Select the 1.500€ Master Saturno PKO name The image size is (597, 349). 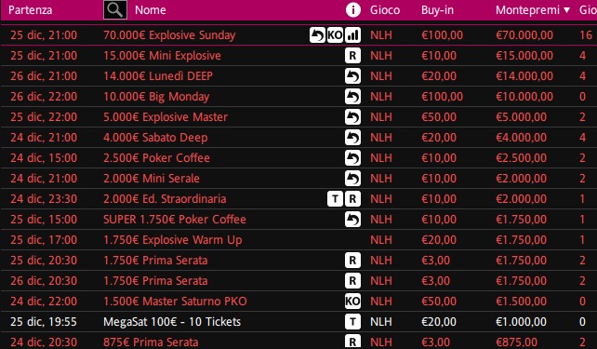(175, 302)
